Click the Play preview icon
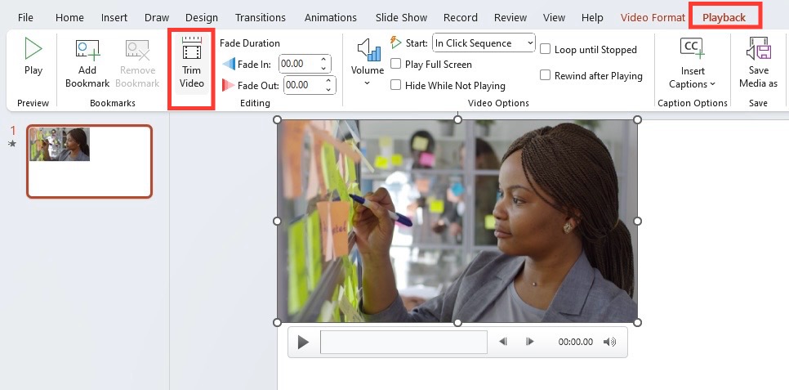This screenshot has width=789, height=390. point(33,49)
